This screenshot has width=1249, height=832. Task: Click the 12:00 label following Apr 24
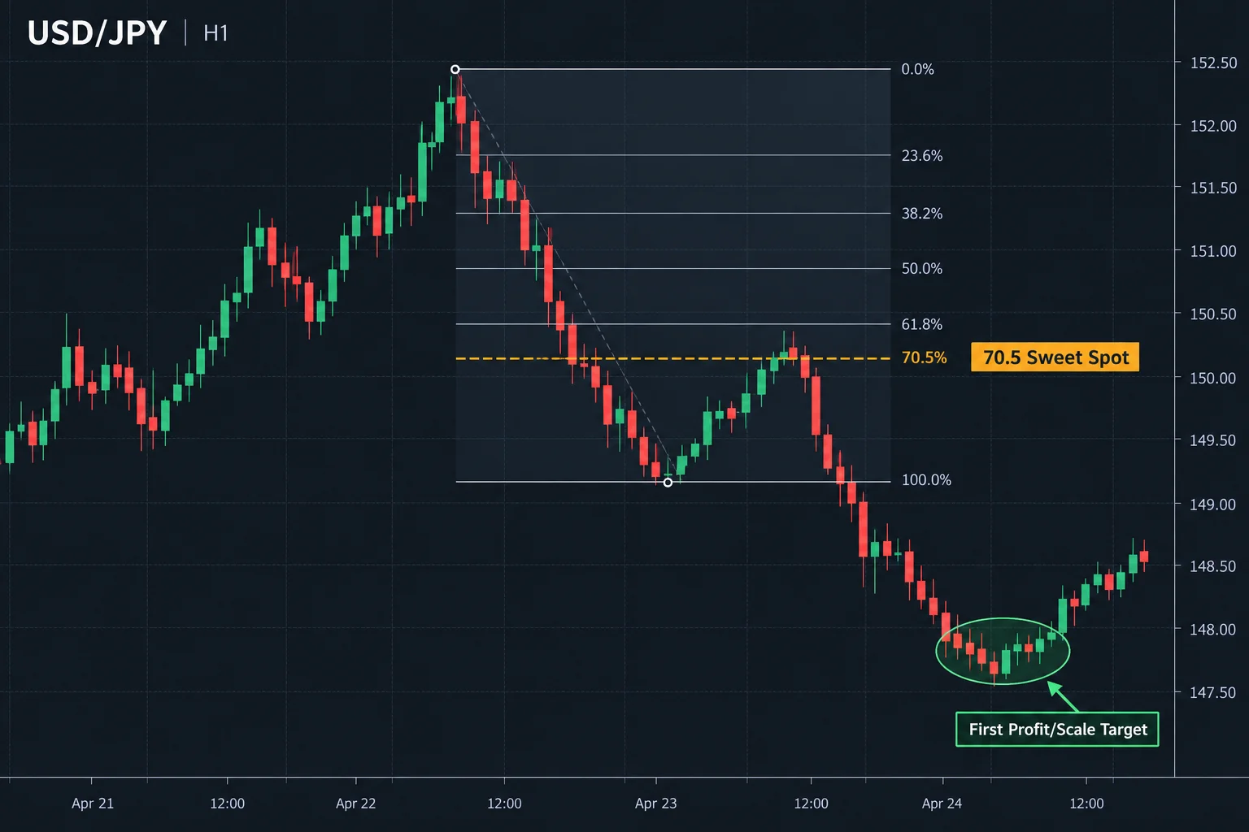tap(1086, 804)
